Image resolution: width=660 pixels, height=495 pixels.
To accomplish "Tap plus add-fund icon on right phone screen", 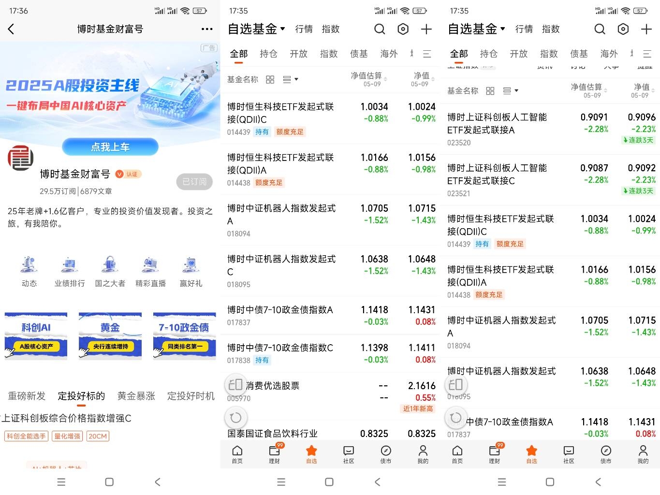I will [646, 29].
